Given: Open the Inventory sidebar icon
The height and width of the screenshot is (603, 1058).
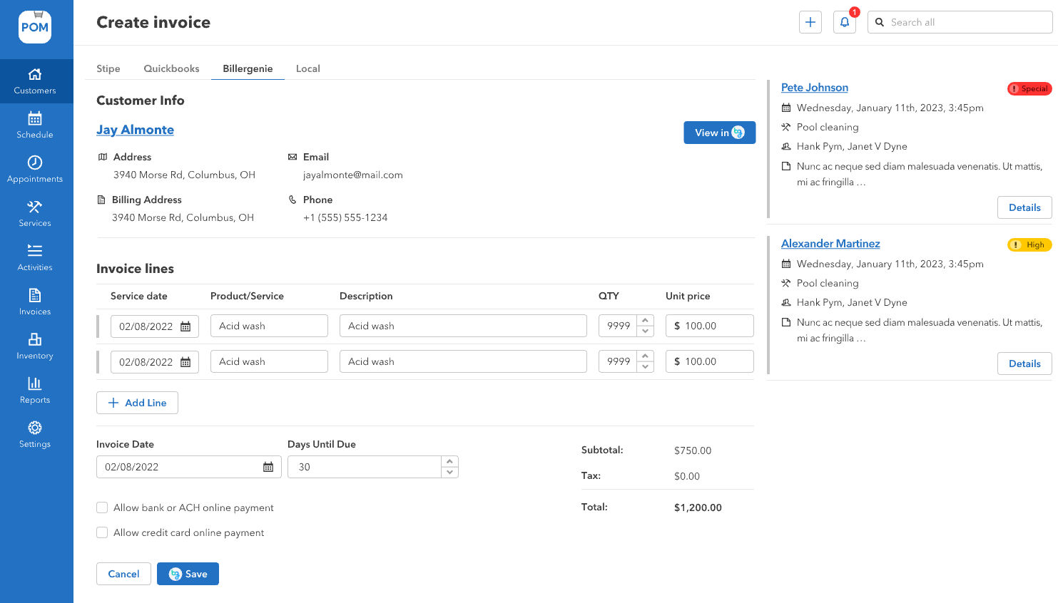Looking at the screenshot, I should (x=34, y=346).
